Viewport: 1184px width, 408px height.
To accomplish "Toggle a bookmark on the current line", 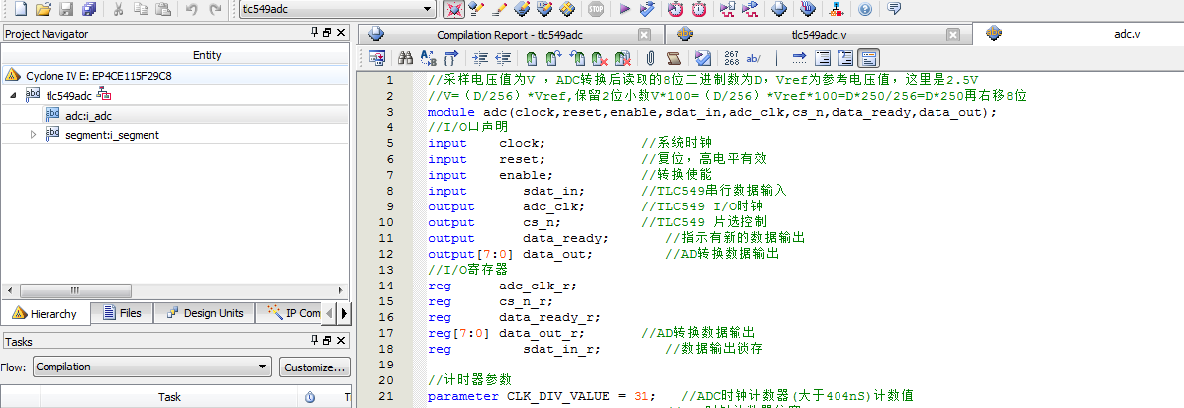I will [532, 58].
